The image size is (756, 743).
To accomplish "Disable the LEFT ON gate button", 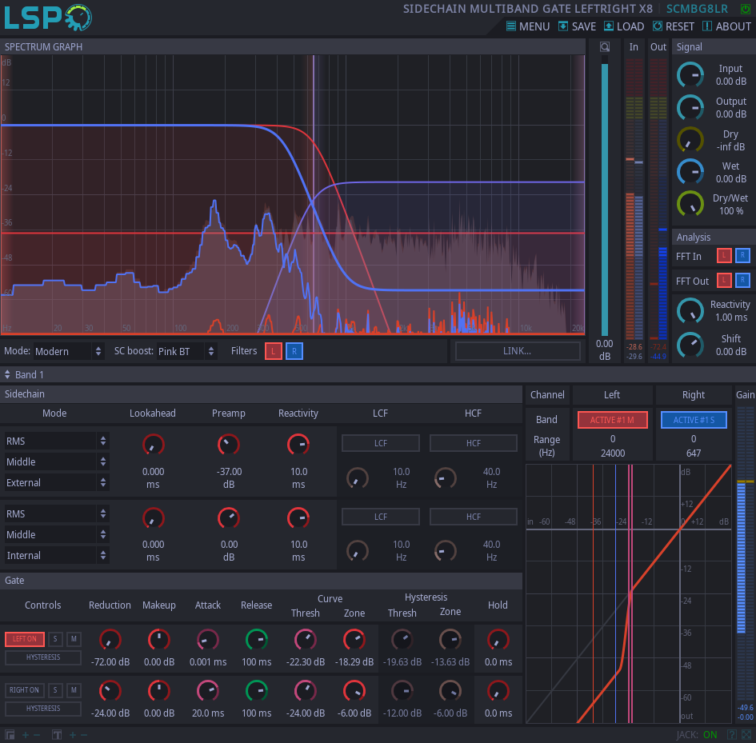I will tap(25, 639).
